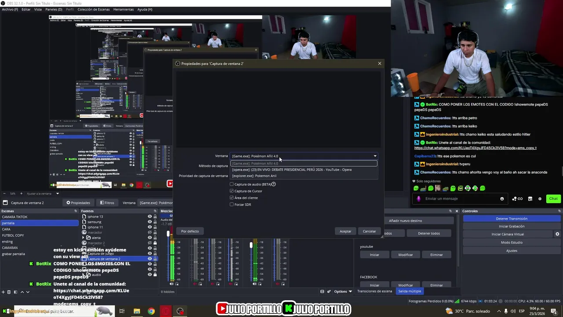Select opera.exe DEBATE PRESIDENCIAL window option

pos(304,170)
